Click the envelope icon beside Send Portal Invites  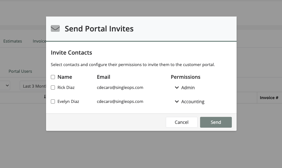tap(55, 28)
